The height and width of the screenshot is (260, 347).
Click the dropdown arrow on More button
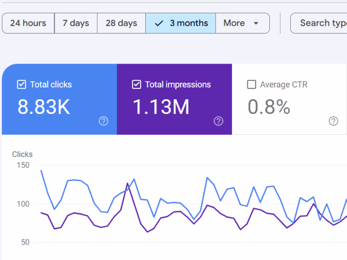point(256,23)
